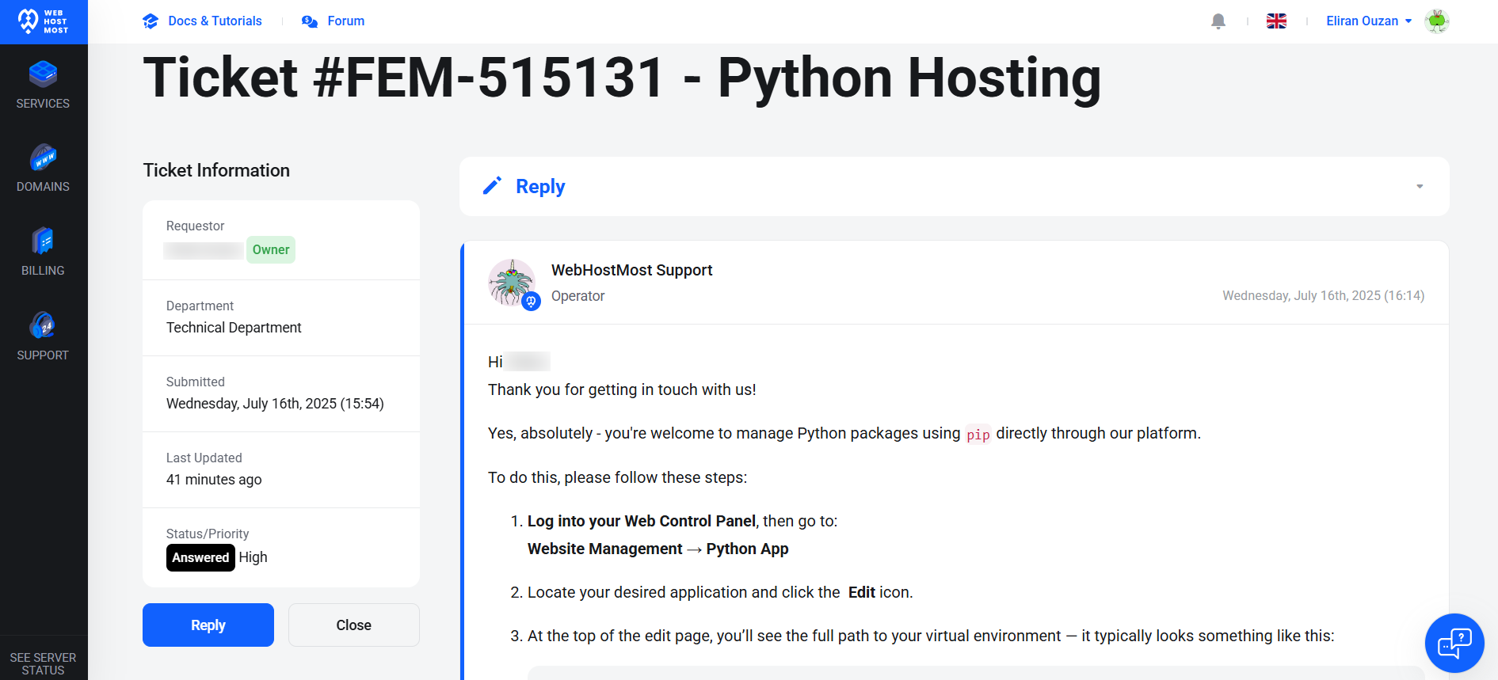Click the blue Reply button
This screenshot has width=1498, height=680.
pyautogui.click(x=208, y=625)
